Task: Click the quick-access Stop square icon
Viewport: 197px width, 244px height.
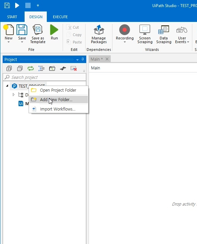Action: tap(28, 5)
